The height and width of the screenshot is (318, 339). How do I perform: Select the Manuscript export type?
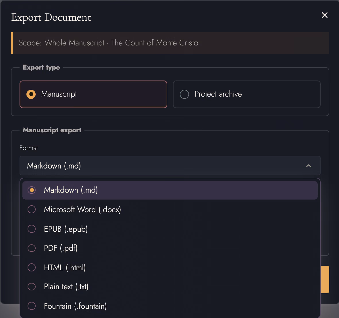93,94
